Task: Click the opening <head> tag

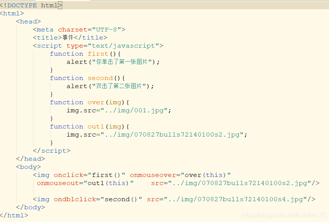Action: click(28, 22)
